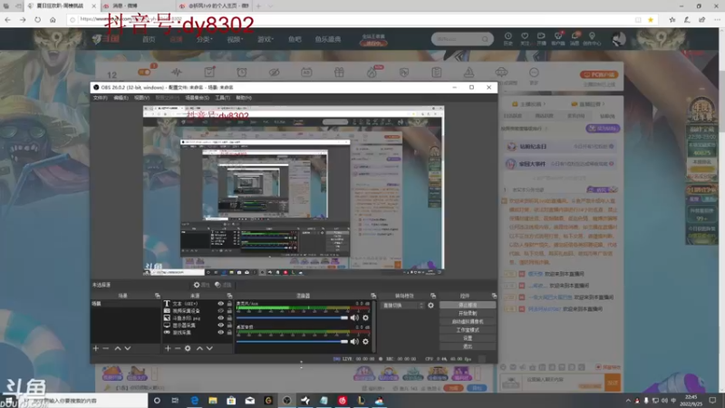The height and width of the screenshot is (408, 725).
Task: Click the chat message input box
Action: (563, 382)
